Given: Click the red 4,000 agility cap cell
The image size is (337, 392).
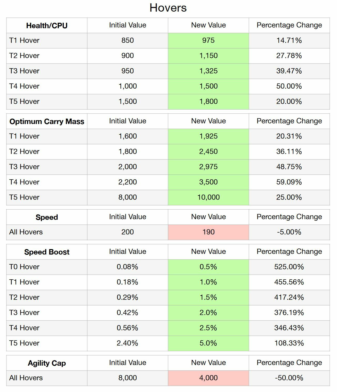Looking at the screenshot, I should click(x=208, y=378).
